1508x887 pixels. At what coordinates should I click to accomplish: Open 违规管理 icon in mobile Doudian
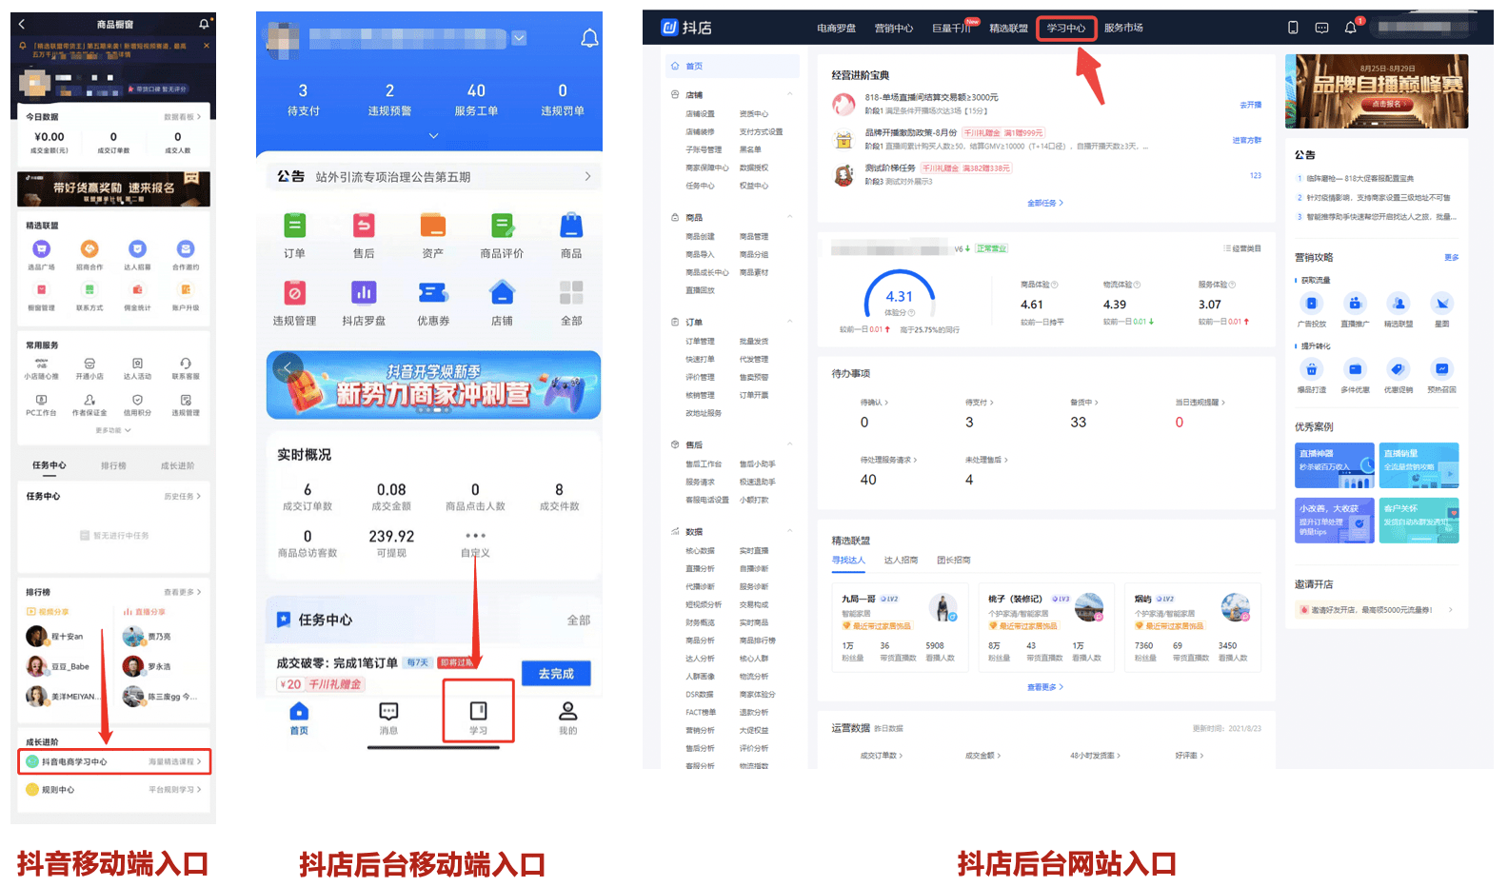tap(294, 293)
